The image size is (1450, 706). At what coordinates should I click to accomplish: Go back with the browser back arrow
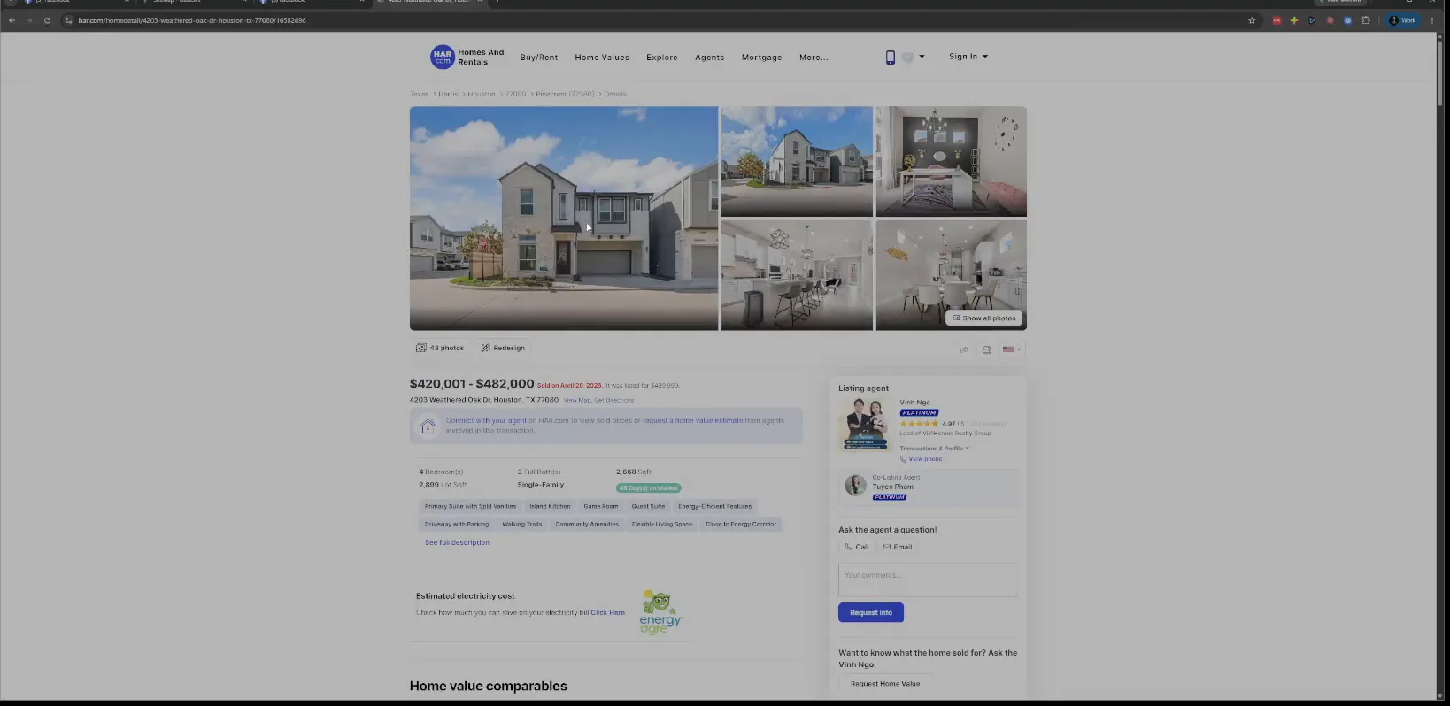click(x=12, y=20)
